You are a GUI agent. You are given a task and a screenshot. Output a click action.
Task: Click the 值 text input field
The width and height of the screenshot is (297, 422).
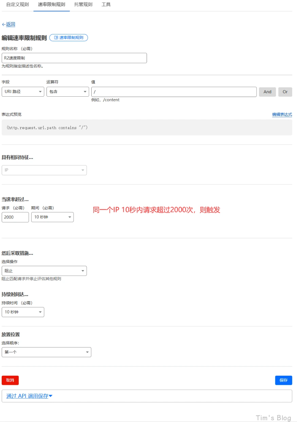174,92
